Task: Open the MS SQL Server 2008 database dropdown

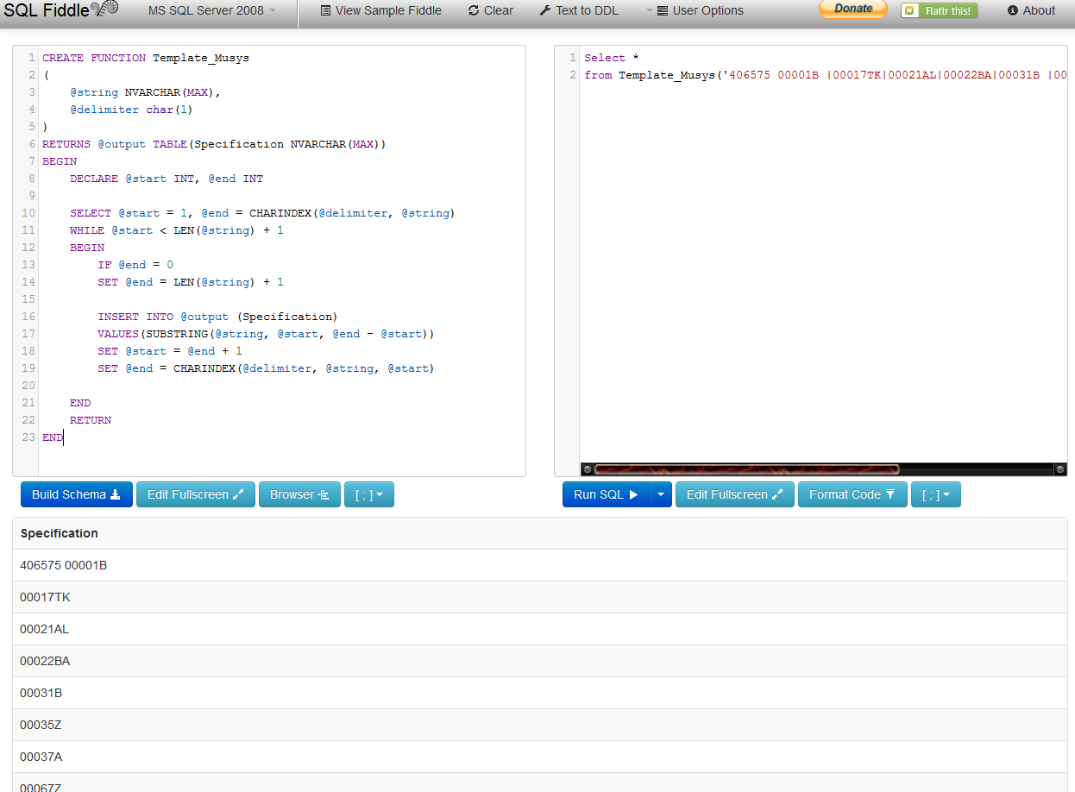Action: point(212,10)
